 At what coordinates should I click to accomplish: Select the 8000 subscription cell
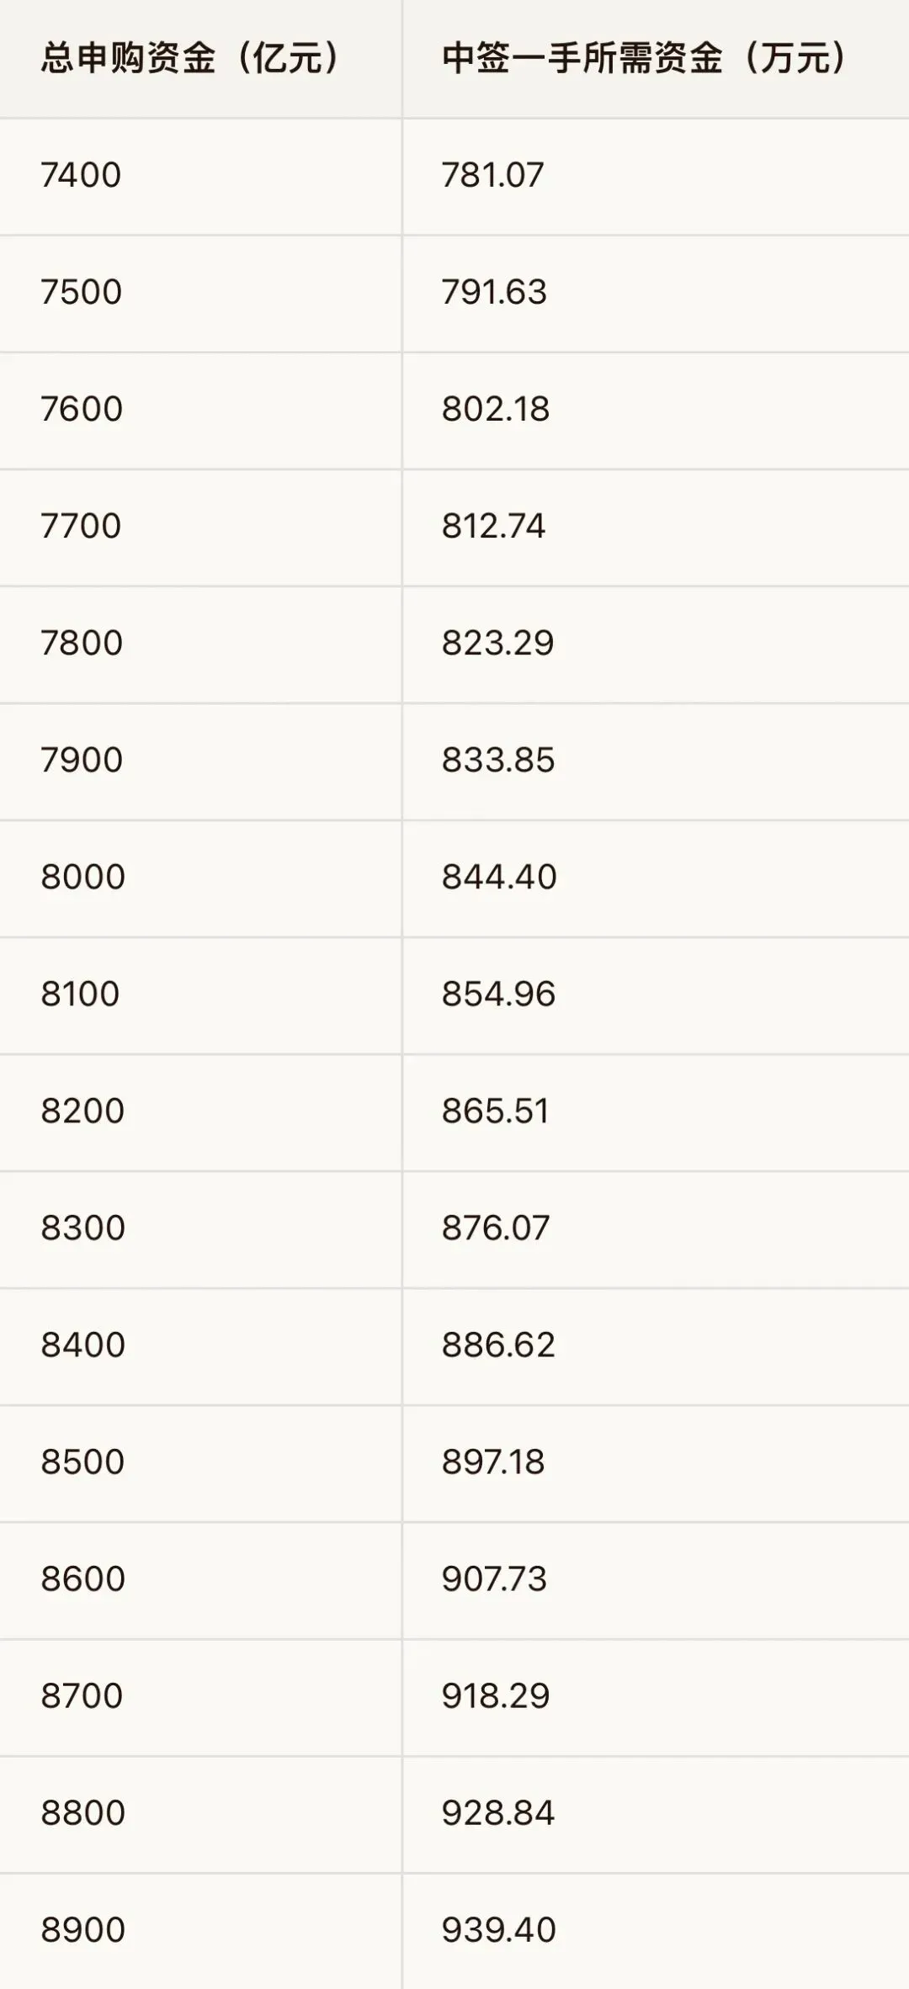click(200, 878)
